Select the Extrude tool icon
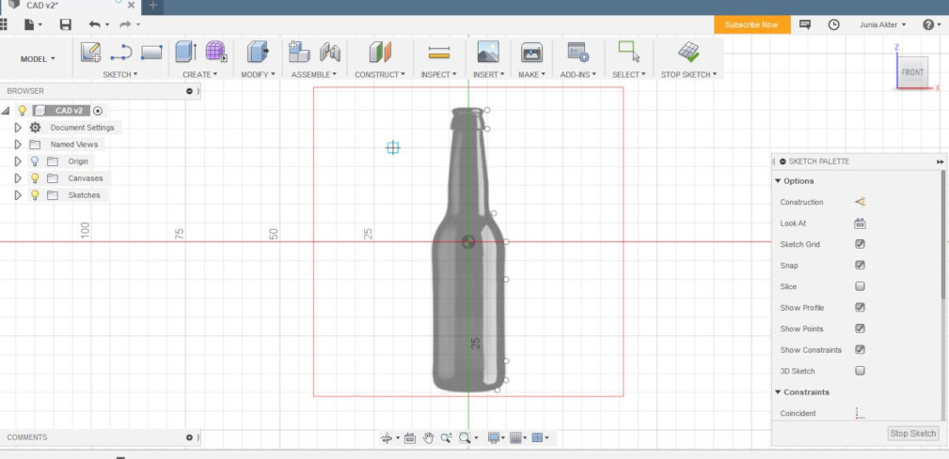This screenshot has height=459, width=949. [x=186, y=53]
